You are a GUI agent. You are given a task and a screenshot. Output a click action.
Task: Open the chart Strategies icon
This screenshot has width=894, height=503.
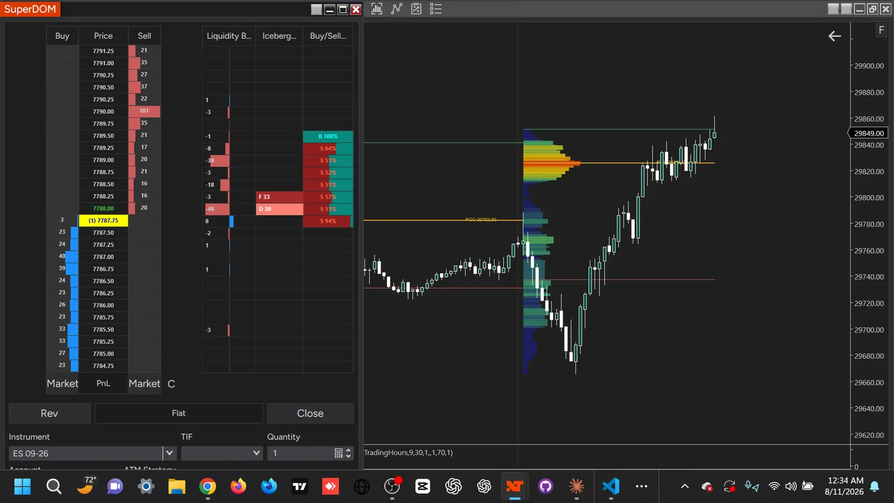pos(416,9)
